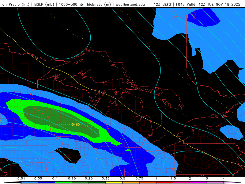Click the 4 color bar label
Screen dimensions: 245x184
tap(224, 178)
